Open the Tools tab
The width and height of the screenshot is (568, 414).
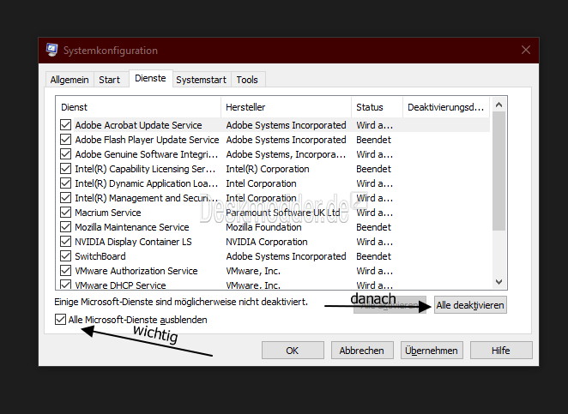247,80
